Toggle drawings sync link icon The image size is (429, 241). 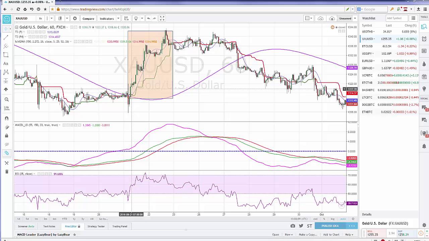click(6, 153)
